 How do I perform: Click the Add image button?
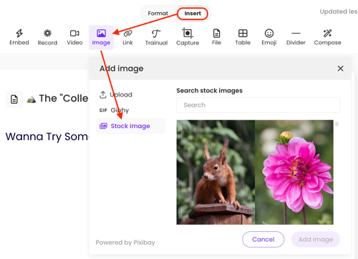click(x=316, y=239)
